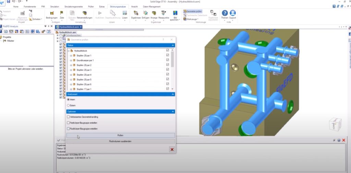
Task: Enable Fluidkörper-Baugruppe erstellen checkbox
Action: tap(68, 129)
